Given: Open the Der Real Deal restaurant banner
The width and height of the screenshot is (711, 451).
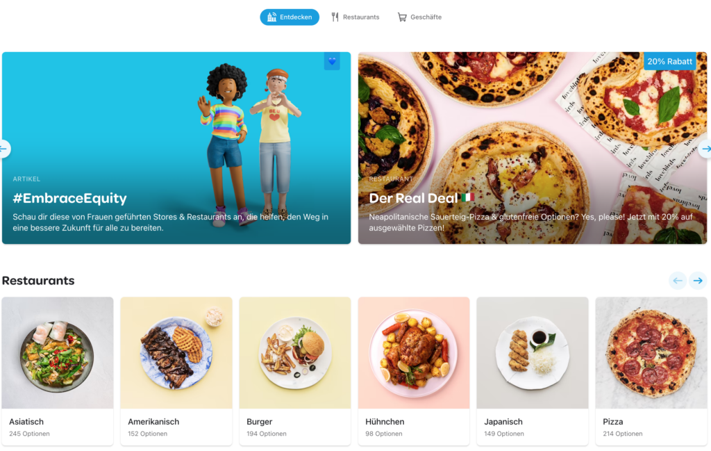Looking at the screenshot, I should (533, 148).
